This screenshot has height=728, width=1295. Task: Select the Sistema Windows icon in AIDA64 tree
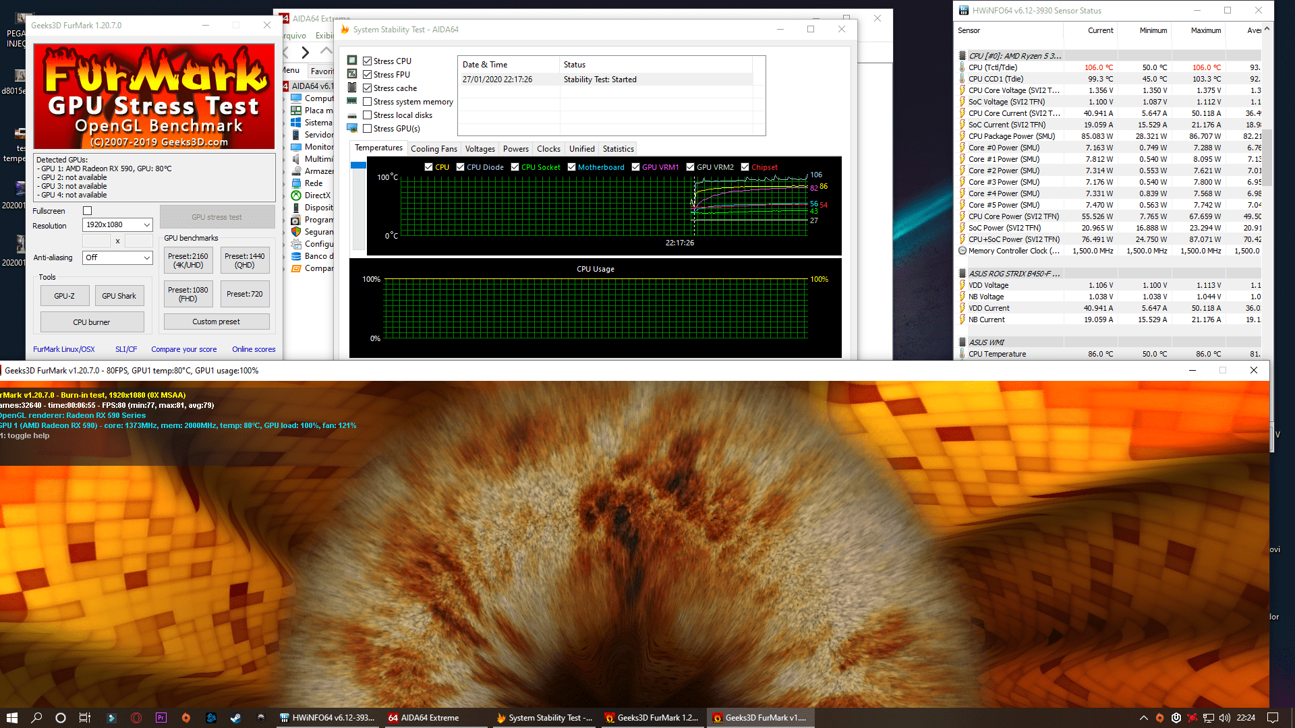296,123
